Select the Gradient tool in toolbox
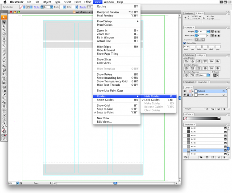Image resolution: width=232 pixels, height=193 pixels. (x=4, y=91)
